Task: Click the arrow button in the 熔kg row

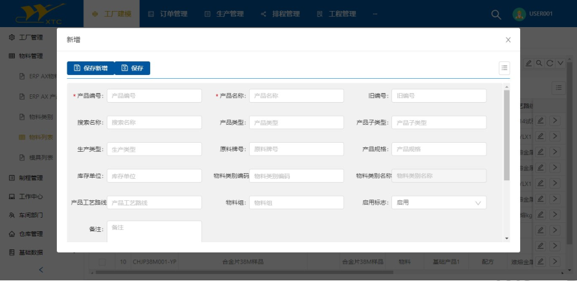Action: tap(555, 214)
